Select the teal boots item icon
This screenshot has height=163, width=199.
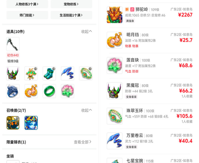[49, 73]
